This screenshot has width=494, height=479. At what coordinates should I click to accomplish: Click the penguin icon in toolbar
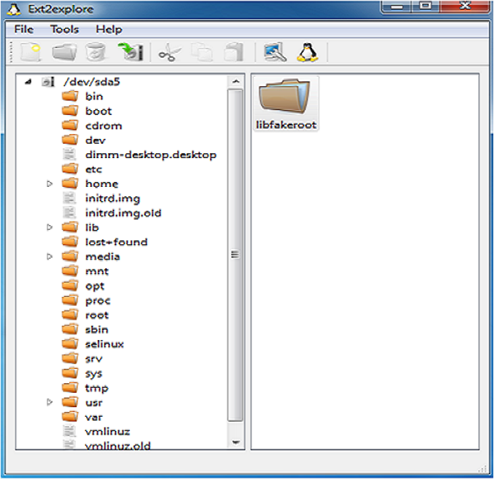click(x=307, y=52)
